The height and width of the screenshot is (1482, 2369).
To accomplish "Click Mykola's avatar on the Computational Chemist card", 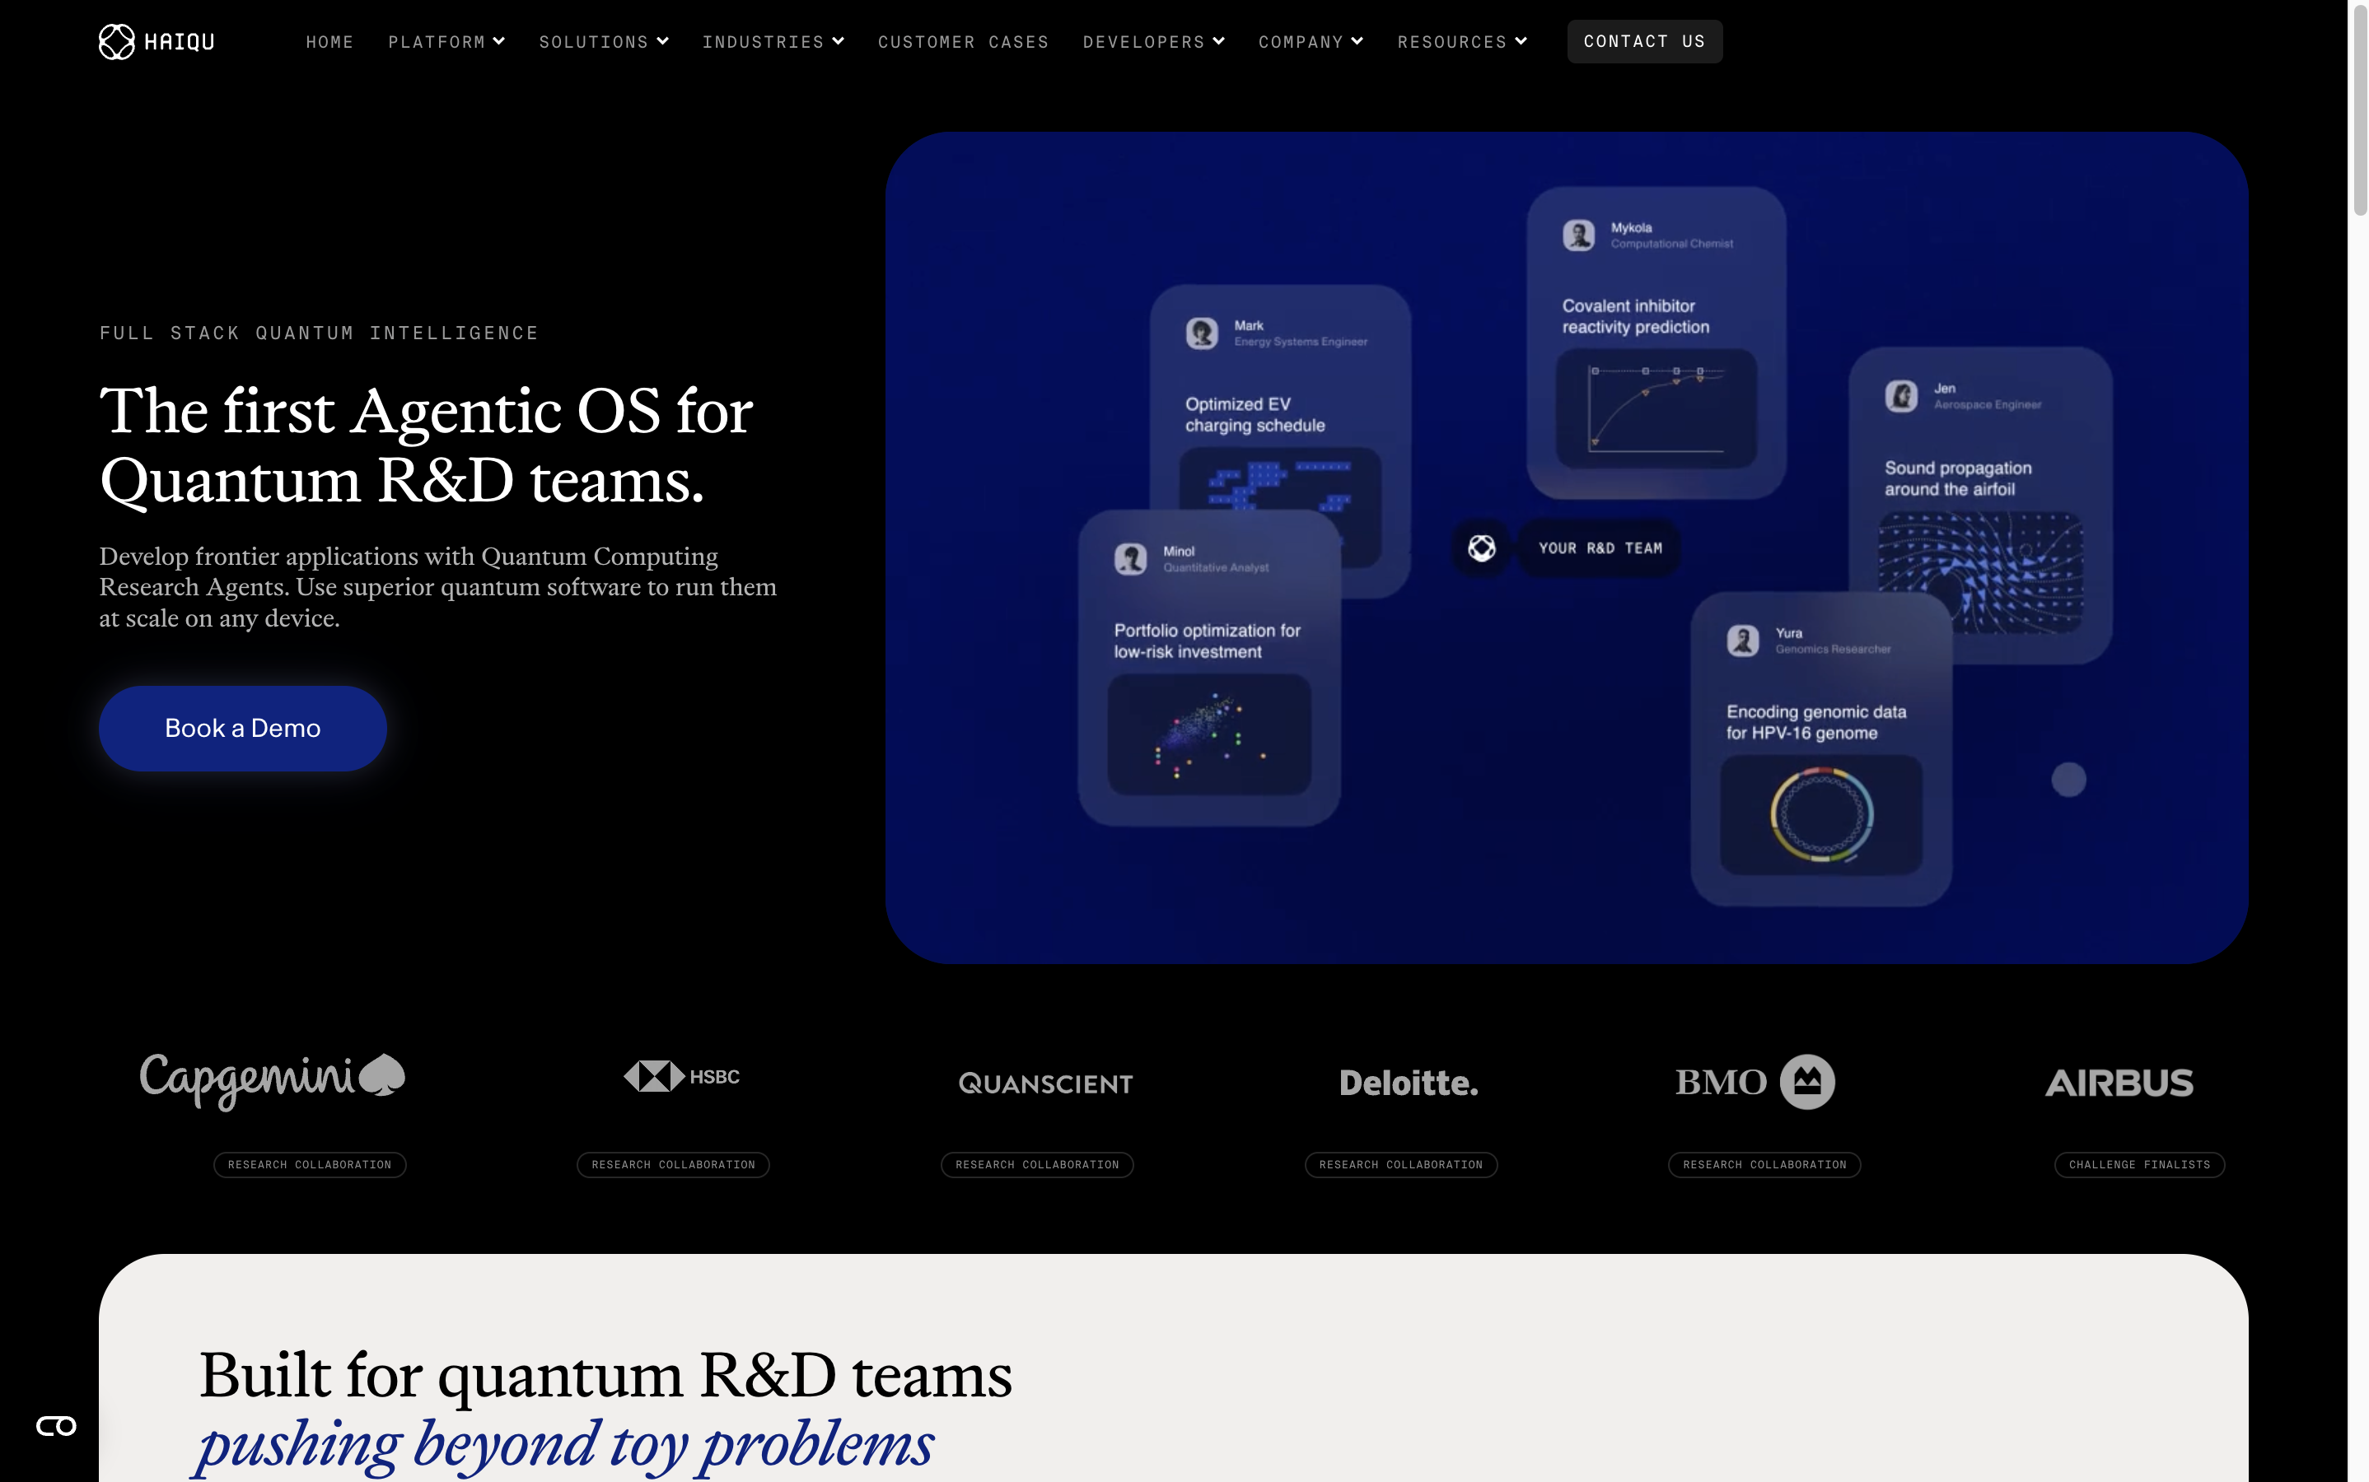I will pyautogui.click(x=1579, y=235).
